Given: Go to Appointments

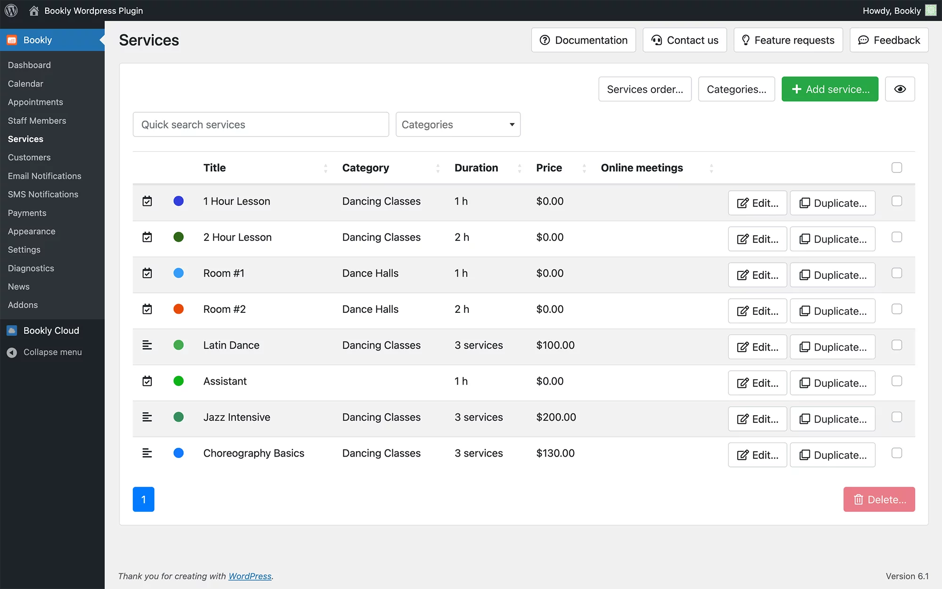Looking at the screenshot, I should 35,102.
